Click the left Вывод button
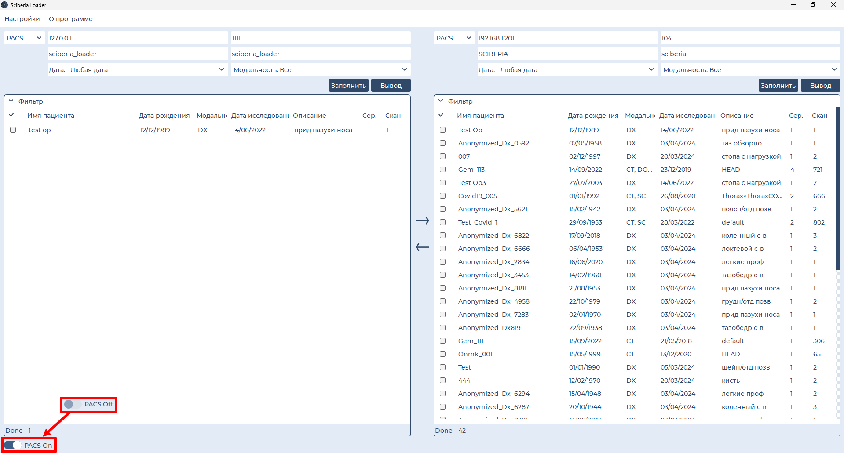844x453 pixels. [391, 86]
